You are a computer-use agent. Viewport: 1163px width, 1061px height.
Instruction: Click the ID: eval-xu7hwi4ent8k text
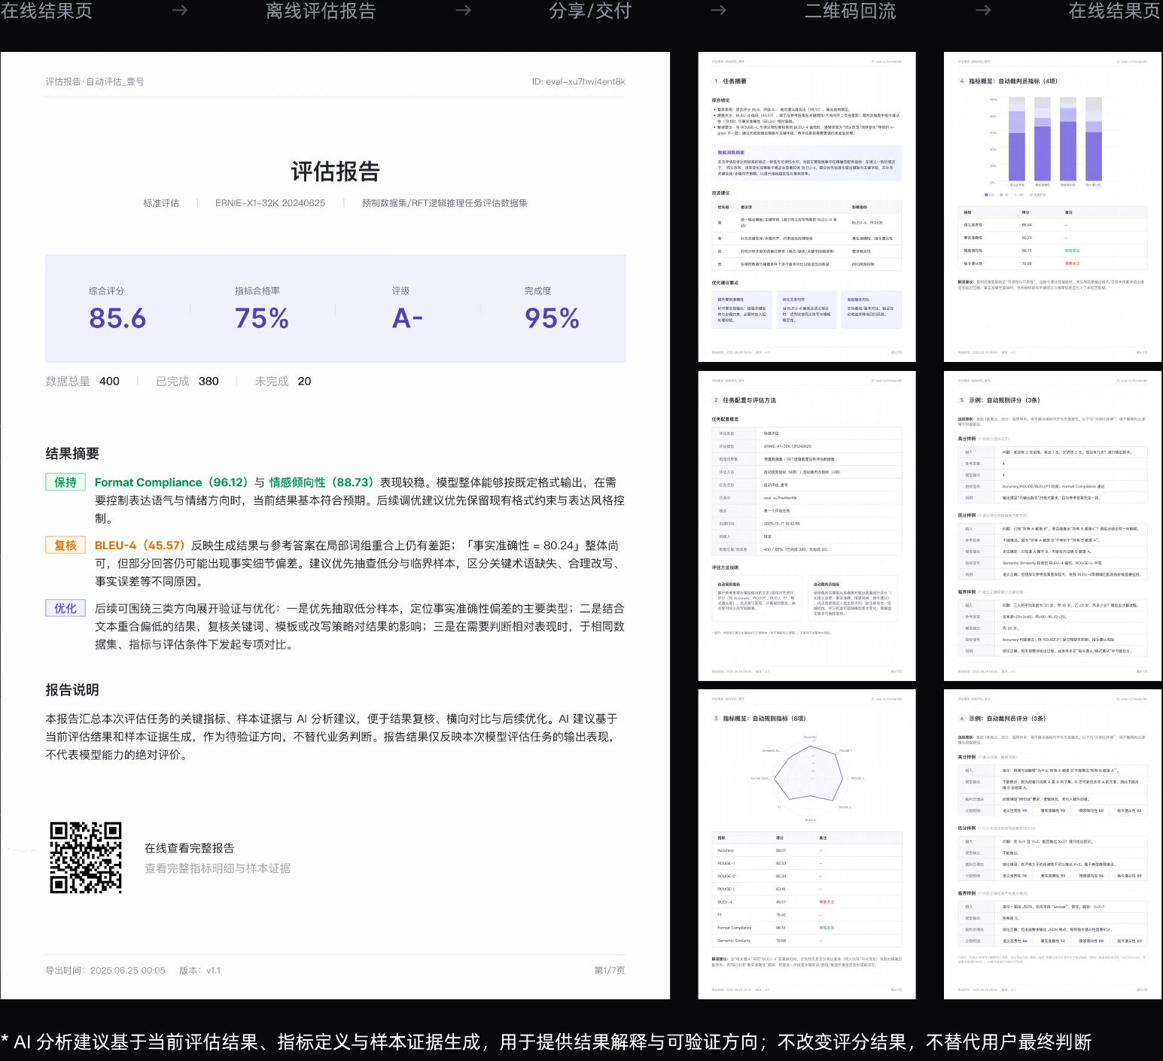click(x=579, y=81)
